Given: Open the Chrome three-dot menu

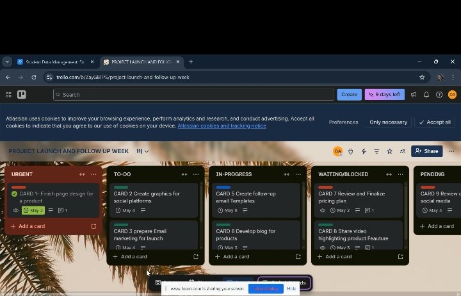Looking at the screenshot, I should pos(453,77).
